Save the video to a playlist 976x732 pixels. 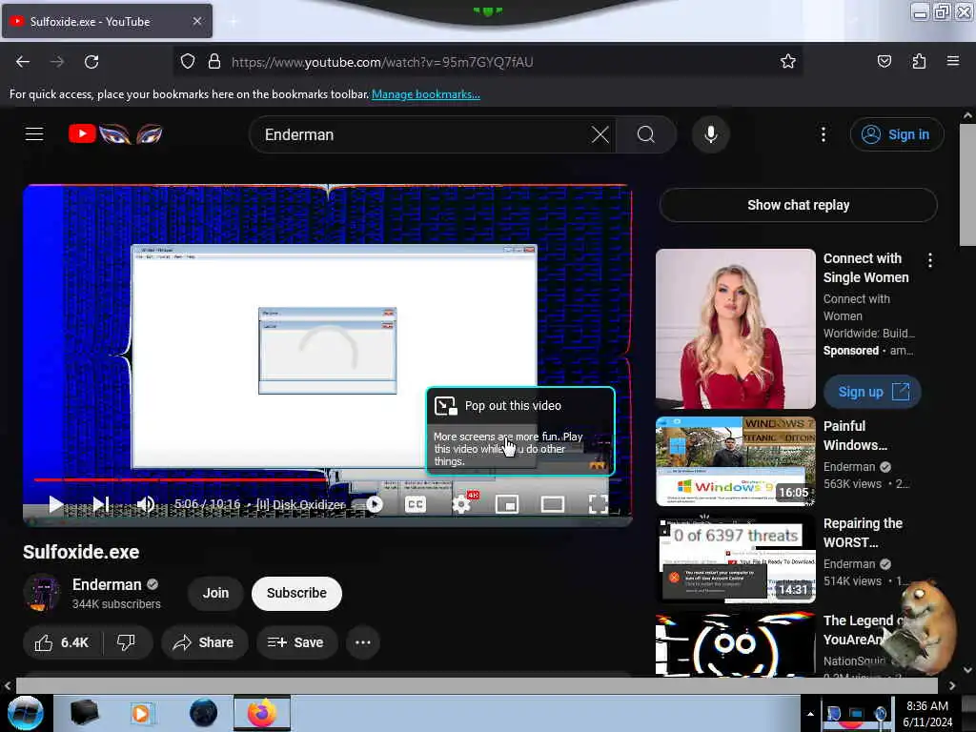pos(296,642)
